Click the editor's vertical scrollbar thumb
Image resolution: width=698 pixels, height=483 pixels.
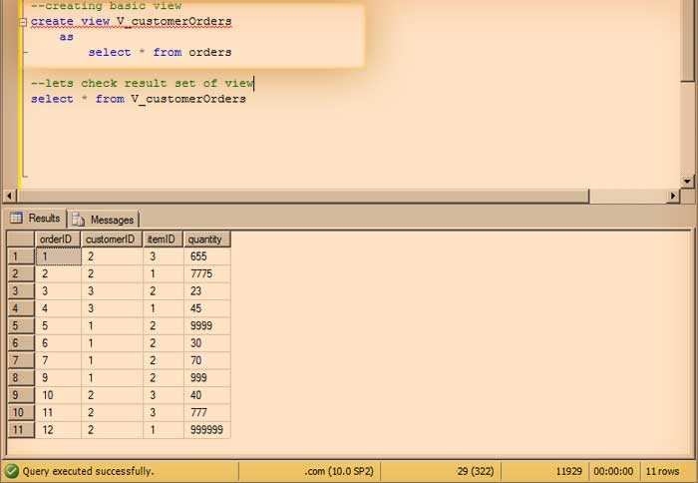click(687, 40)
